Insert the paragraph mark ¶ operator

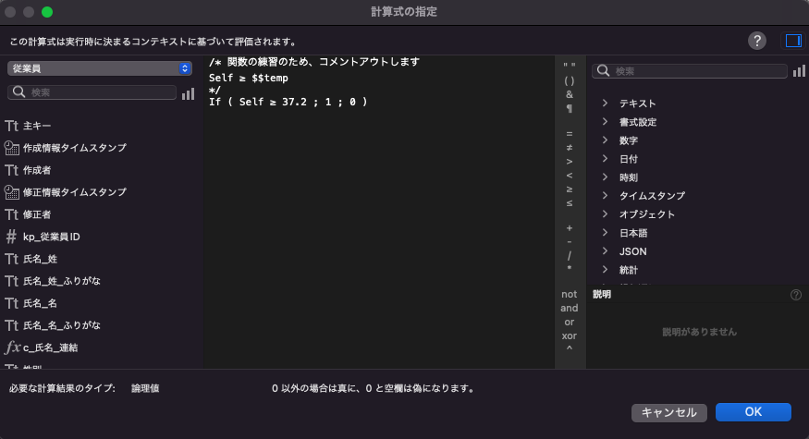569,108
